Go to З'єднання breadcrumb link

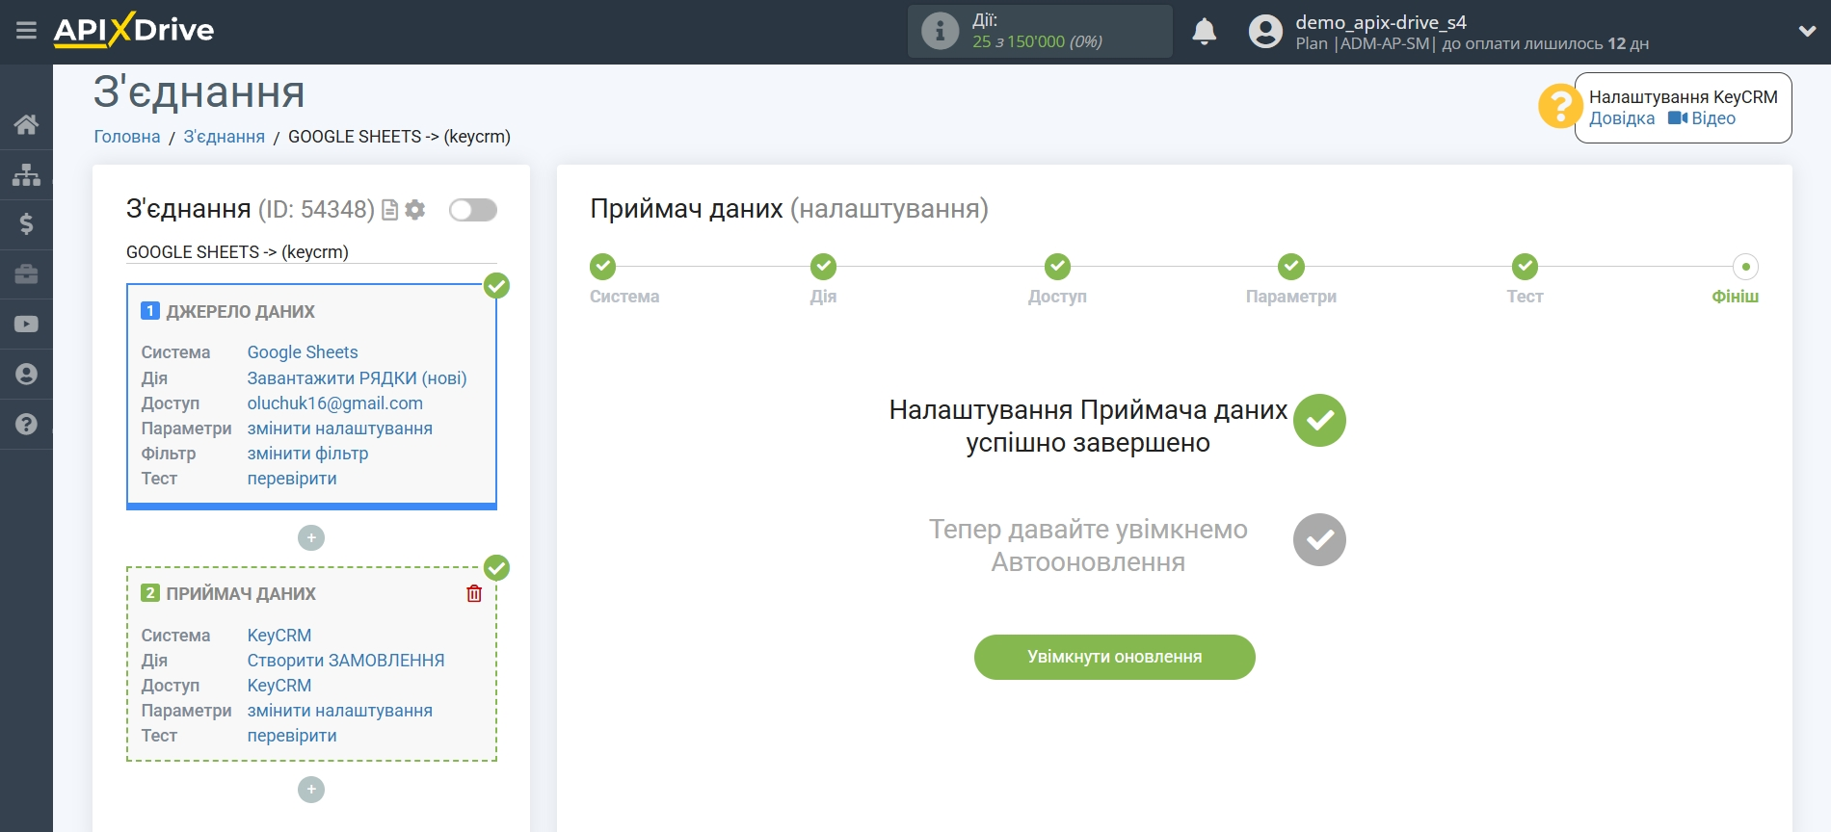pos(225,137)
